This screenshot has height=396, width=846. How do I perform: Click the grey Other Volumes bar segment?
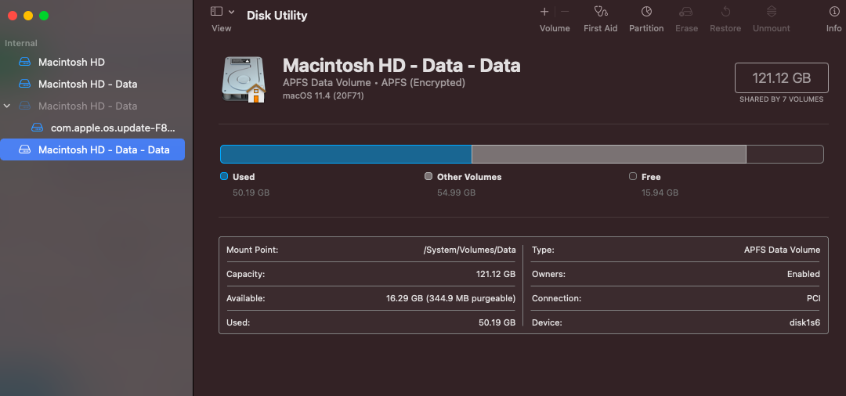pos(609,154)
